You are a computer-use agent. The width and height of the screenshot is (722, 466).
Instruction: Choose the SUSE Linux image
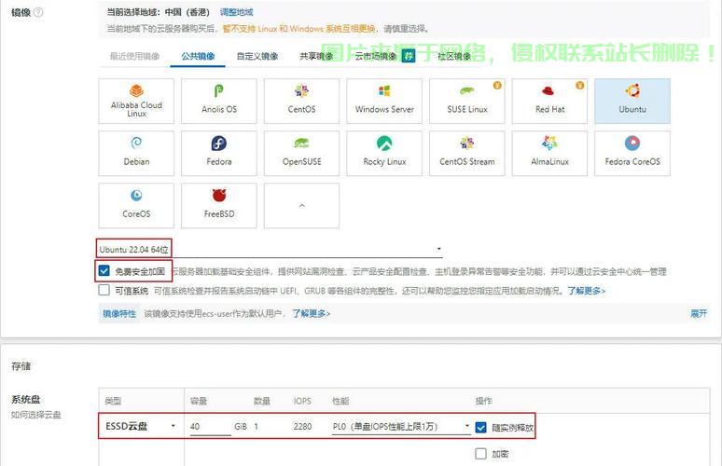point(467,101)
